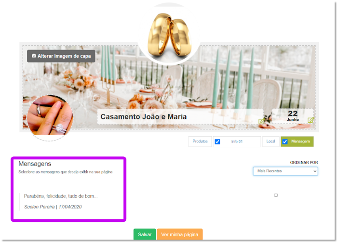338x243 pixels.
Task: Click the Casamento João e Maria title
Action: [x=144, y=117]
